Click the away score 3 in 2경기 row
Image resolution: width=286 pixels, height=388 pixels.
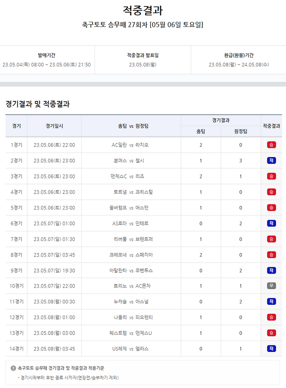click(240, 161)
